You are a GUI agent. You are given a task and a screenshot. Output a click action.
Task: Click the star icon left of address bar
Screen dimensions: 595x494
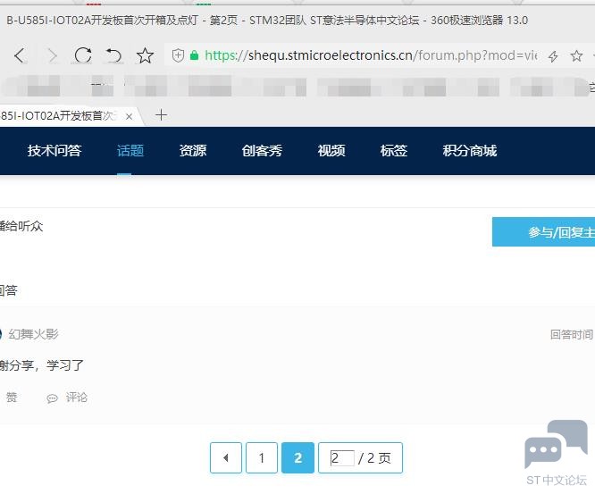point(145,55)
